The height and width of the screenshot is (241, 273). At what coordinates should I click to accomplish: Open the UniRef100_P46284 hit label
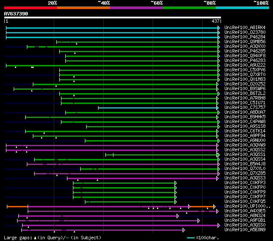tap(245, 37)
